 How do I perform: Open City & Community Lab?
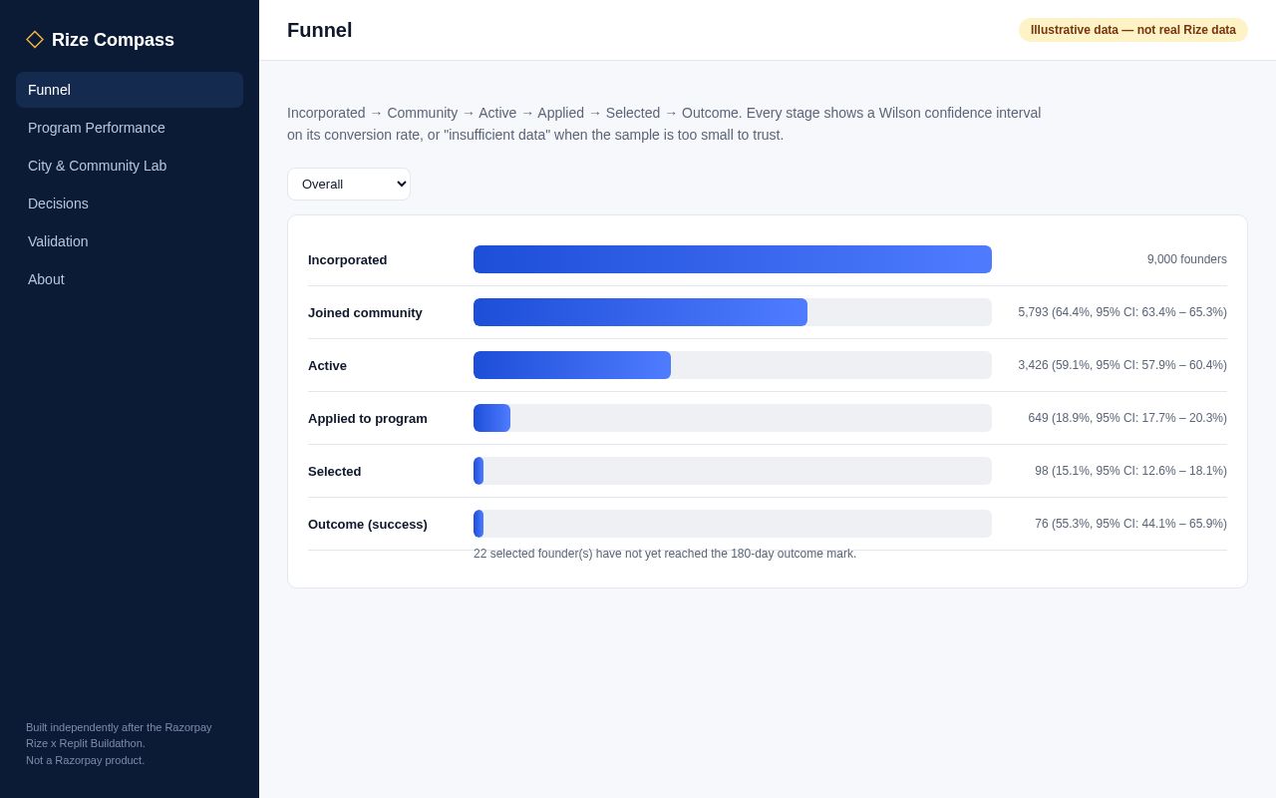point(130,166)
